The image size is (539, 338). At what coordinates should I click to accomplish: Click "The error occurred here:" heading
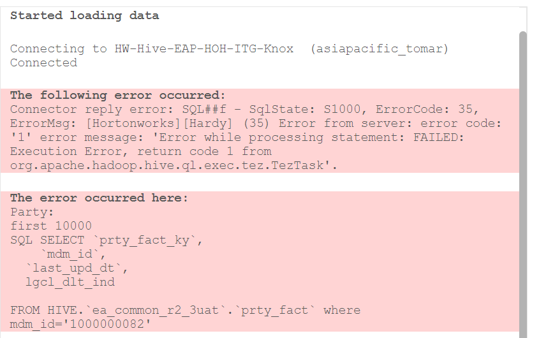pyautogui.click(x=100, y=198)
